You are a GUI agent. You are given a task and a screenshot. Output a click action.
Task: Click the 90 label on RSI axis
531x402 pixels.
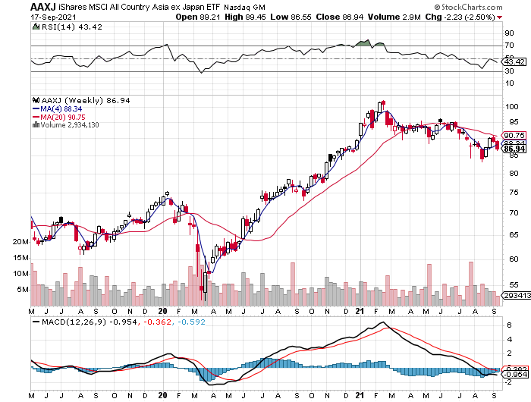point(509,33)
